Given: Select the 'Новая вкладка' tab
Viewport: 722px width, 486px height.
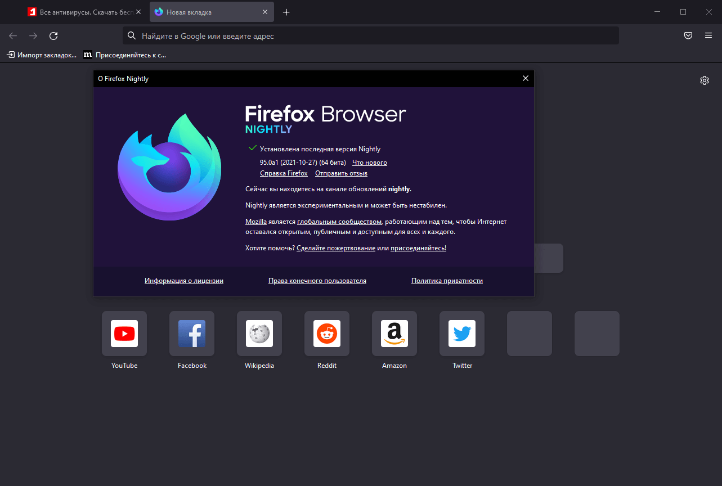Looking at the screenshot, I should point(212,12).
